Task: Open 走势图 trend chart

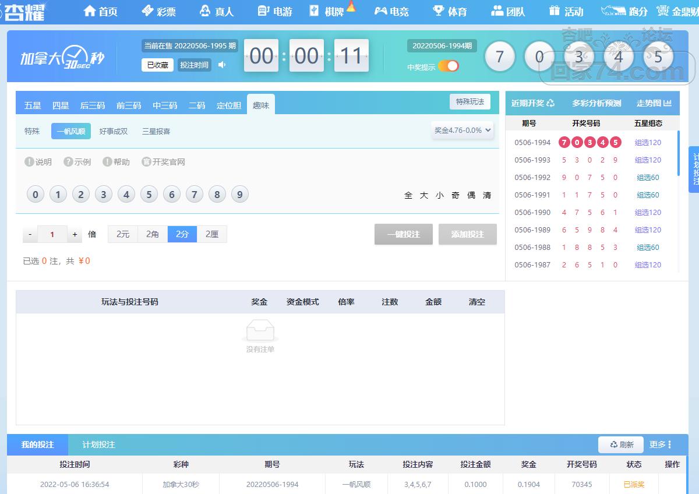Action: (x=654, y=103)
